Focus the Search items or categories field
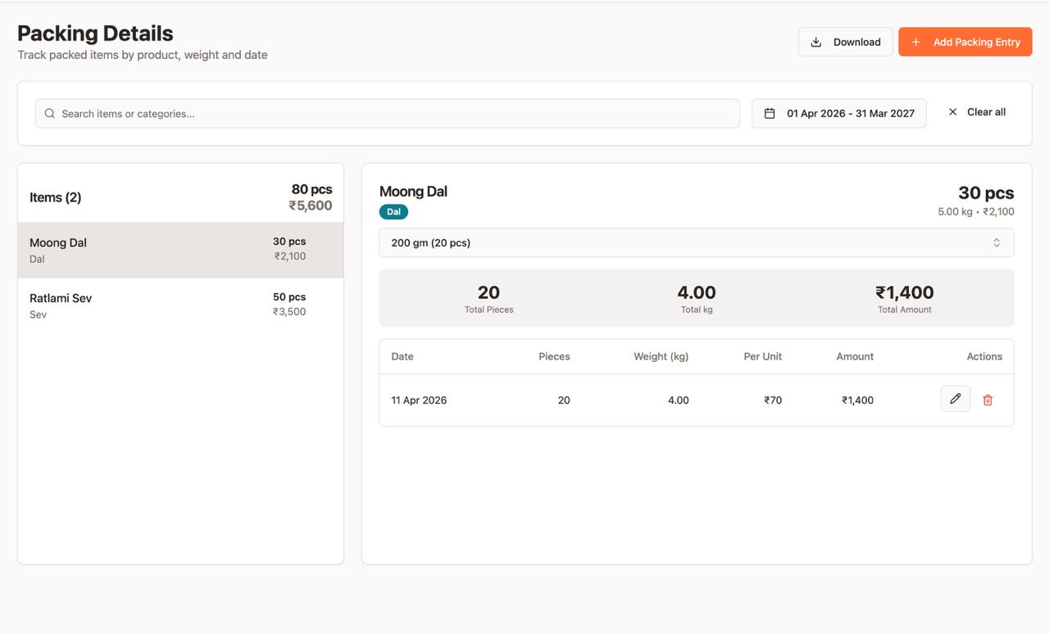The height and width of the screenshot is (634, 1049). tap(388, 114)
